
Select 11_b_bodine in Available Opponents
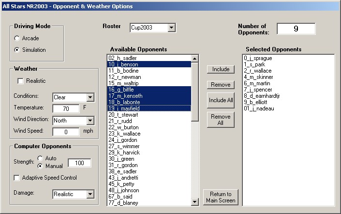click(x=149, y=71)
